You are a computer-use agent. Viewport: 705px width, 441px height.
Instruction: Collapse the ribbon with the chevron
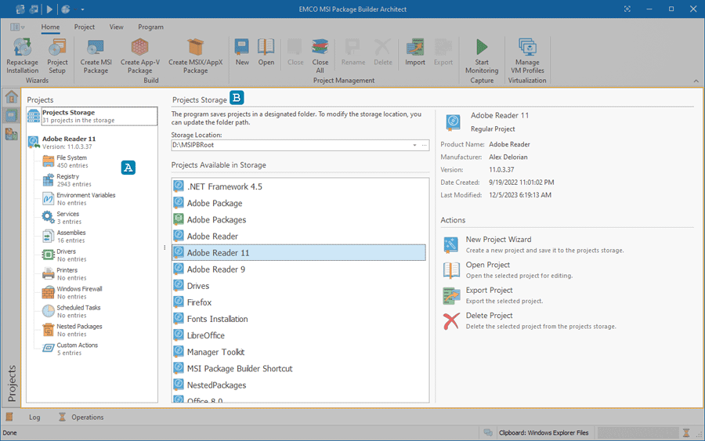696,81
